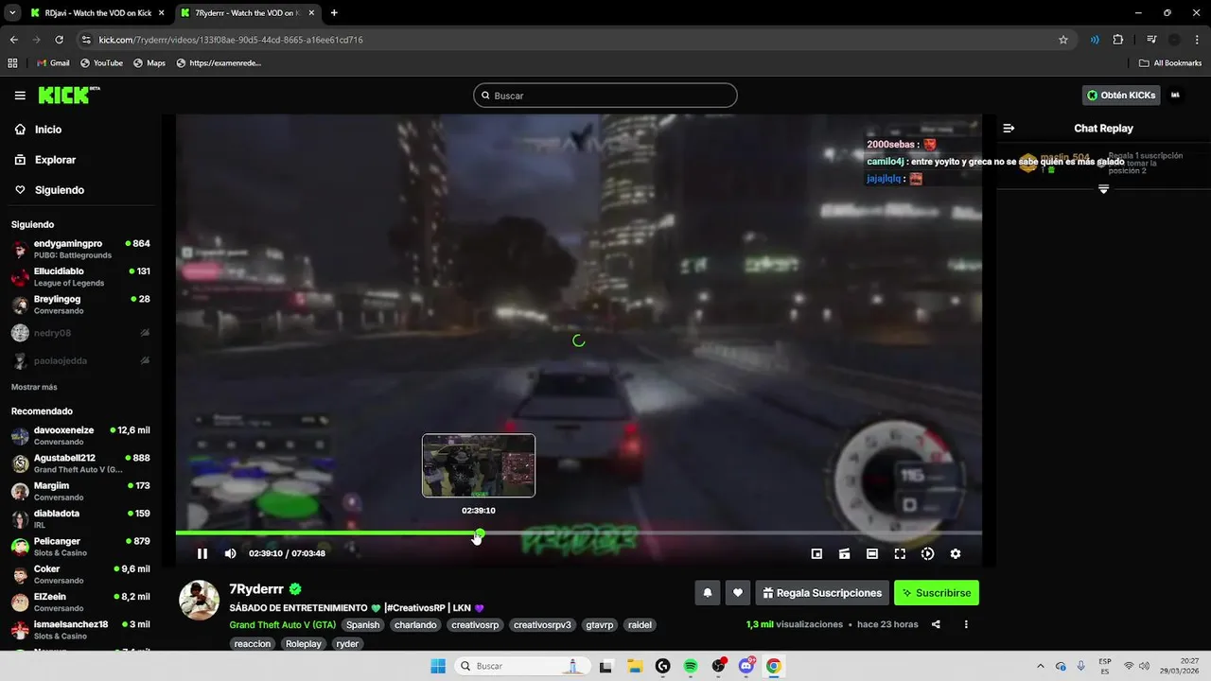
Task: Click the clip creation clapperboard icon
Action: coord(844,554)
